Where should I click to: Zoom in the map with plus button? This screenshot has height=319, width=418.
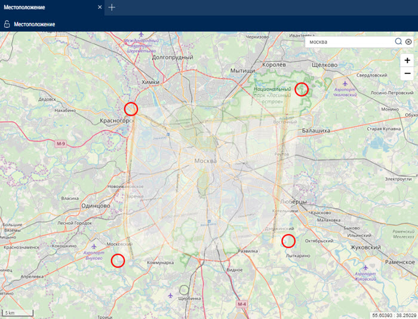[407, 60]
